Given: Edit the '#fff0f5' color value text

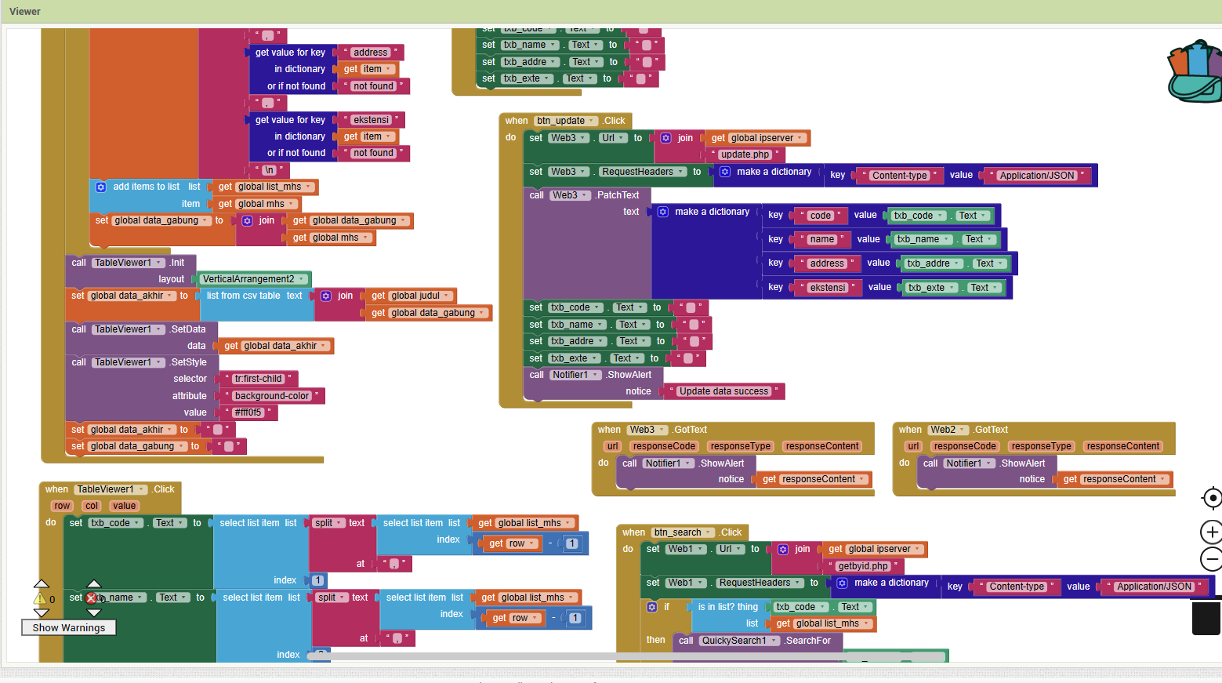Looking at the screenshot, I should [248, 412].
